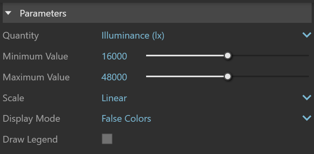Click the Minimum Value field 16000
Screen dimensions: 314x154
tap(114, 56)
